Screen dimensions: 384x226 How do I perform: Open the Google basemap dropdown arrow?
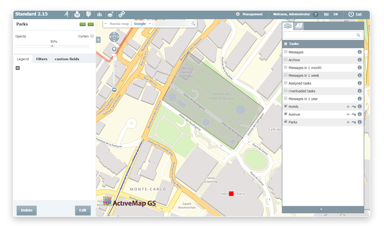[x=150, y=24]
